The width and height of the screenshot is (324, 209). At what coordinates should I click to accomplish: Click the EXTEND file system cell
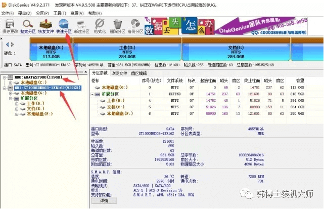click(174, 94)
